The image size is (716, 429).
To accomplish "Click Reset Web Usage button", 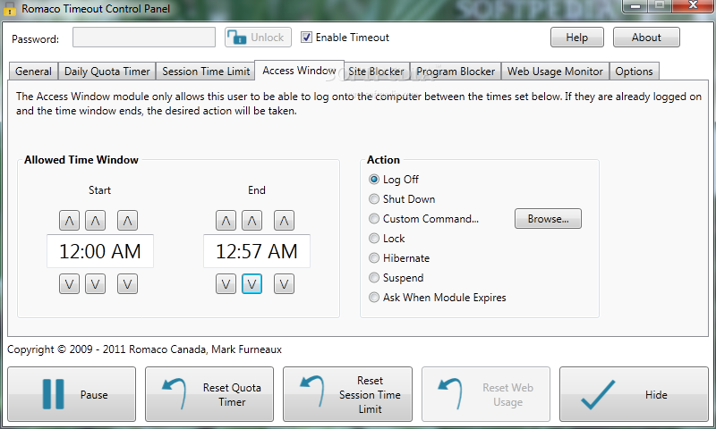I will point(486,394).
